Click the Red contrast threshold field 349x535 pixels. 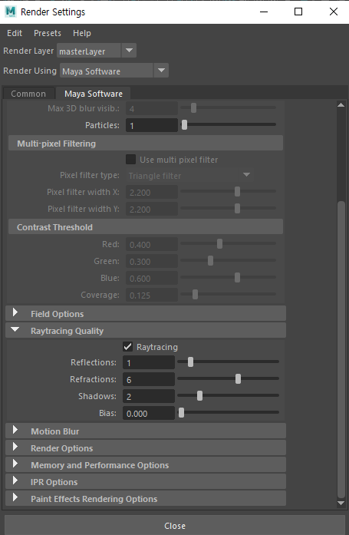click(152, 244)
